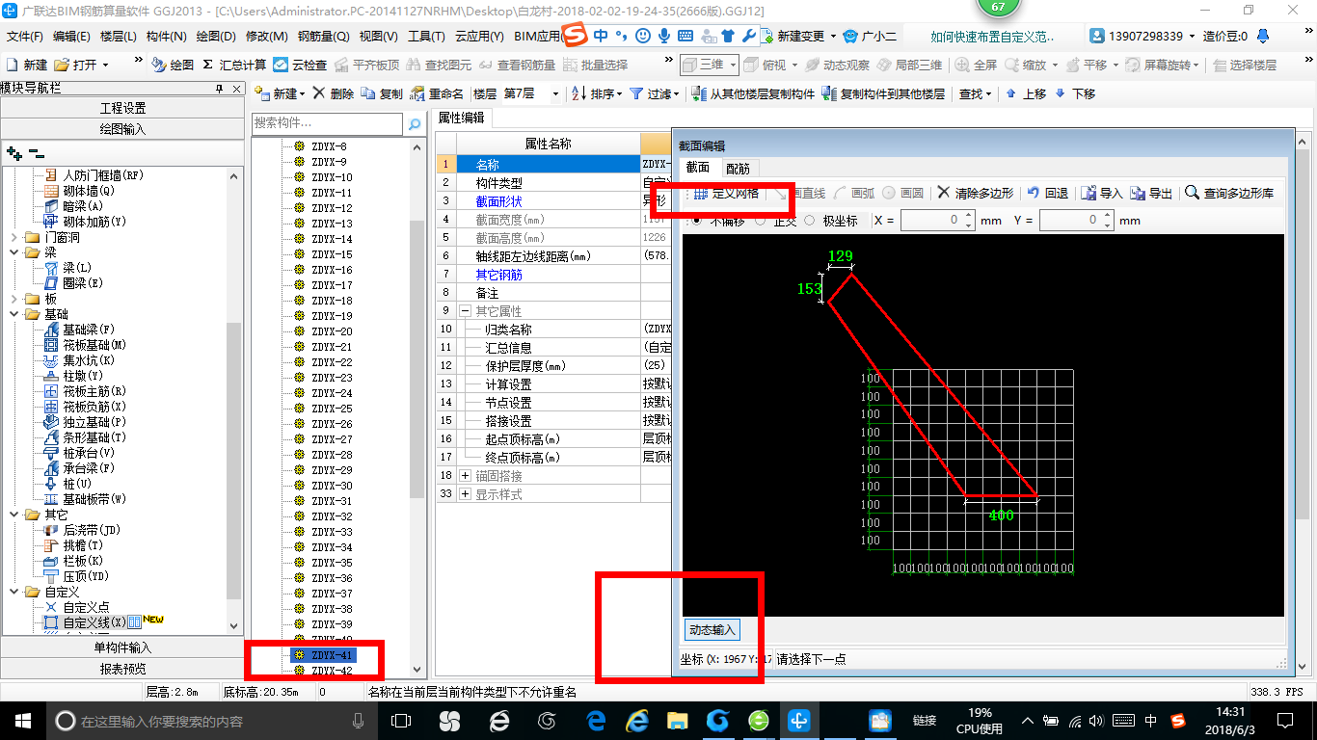Switch to the 配筋 tab
This screenshot has height=740, width=1317.
(x=738, y=168)
